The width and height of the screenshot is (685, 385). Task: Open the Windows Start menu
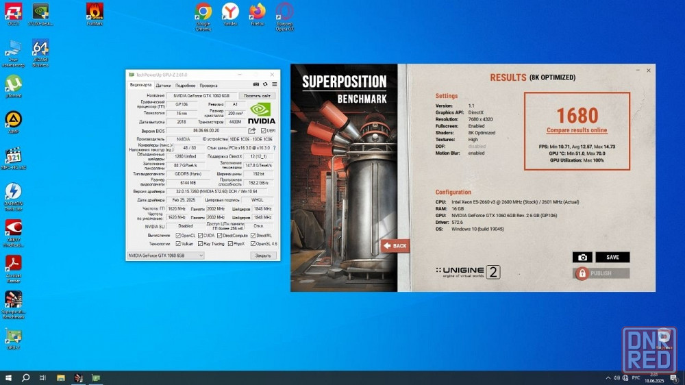tap(8, 378)
